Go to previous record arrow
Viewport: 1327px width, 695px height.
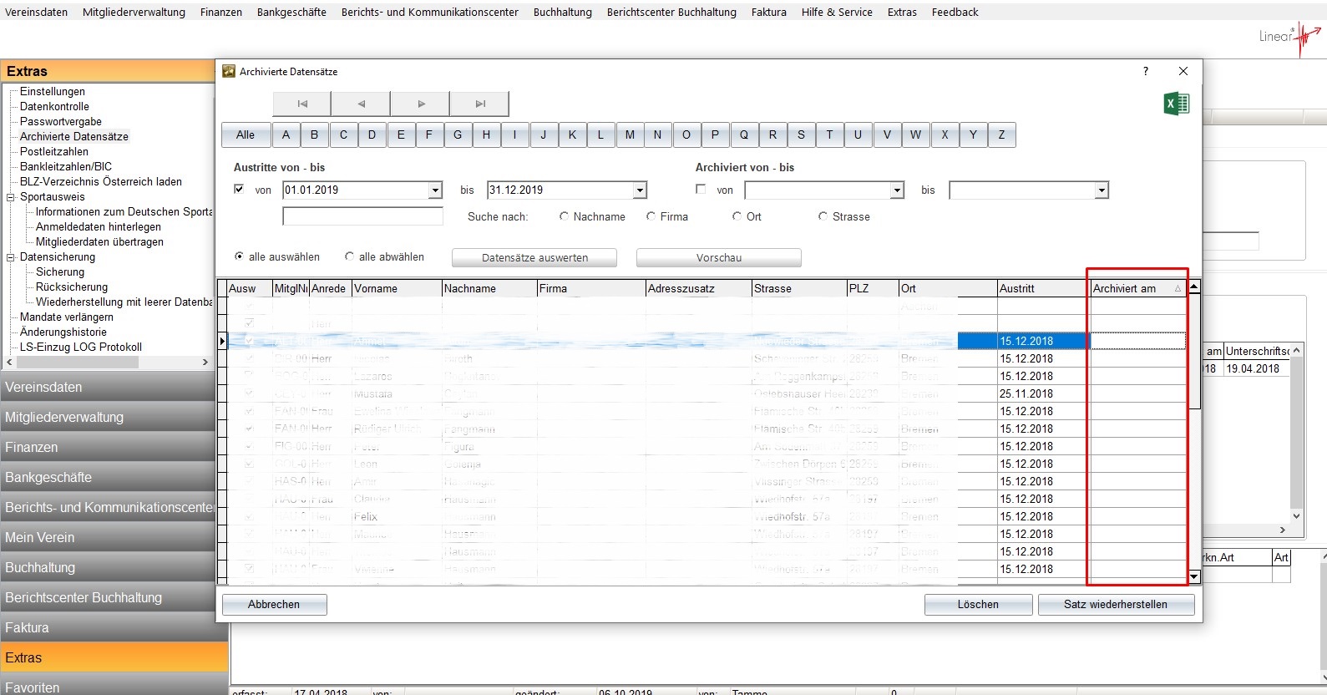pos(361,104)
